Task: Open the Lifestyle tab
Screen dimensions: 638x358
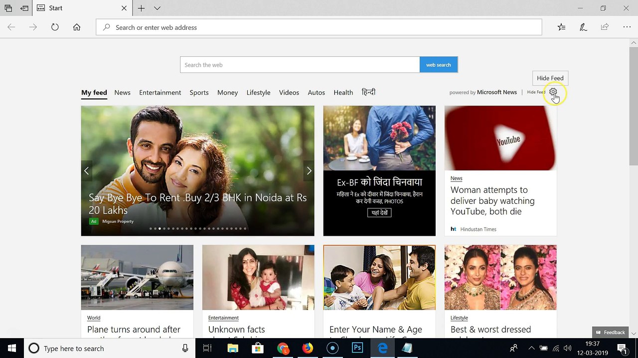Action: 258,92
